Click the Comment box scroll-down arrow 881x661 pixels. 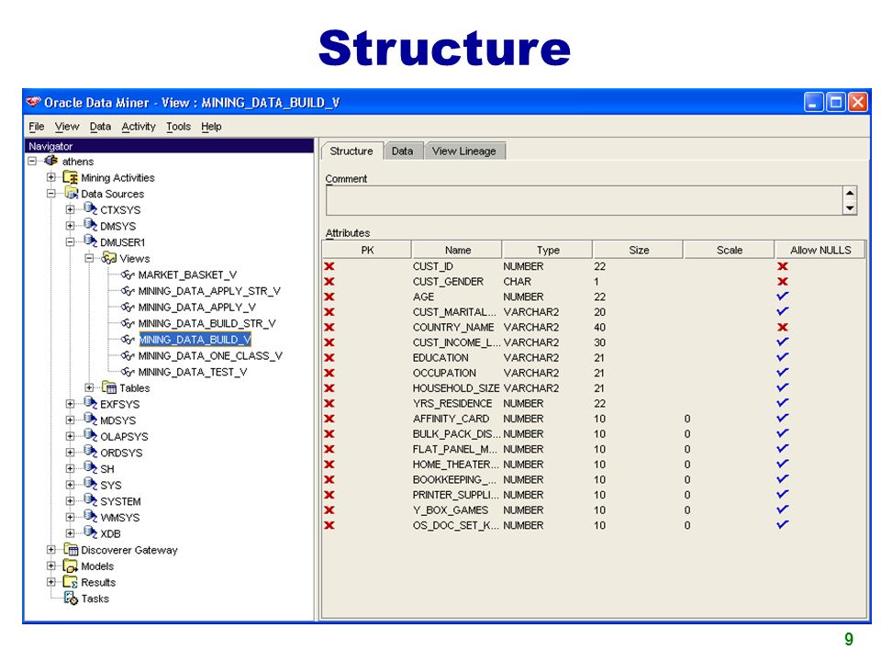(850, 208)
